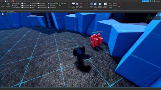Open the Call Stack window

(x=33, y=5)
